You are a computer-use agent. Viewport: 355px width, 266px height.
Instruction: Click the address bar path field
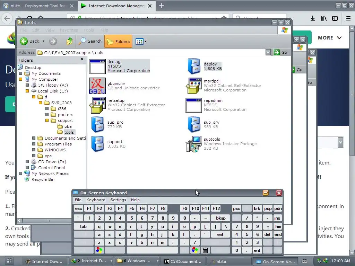point(151,53)
